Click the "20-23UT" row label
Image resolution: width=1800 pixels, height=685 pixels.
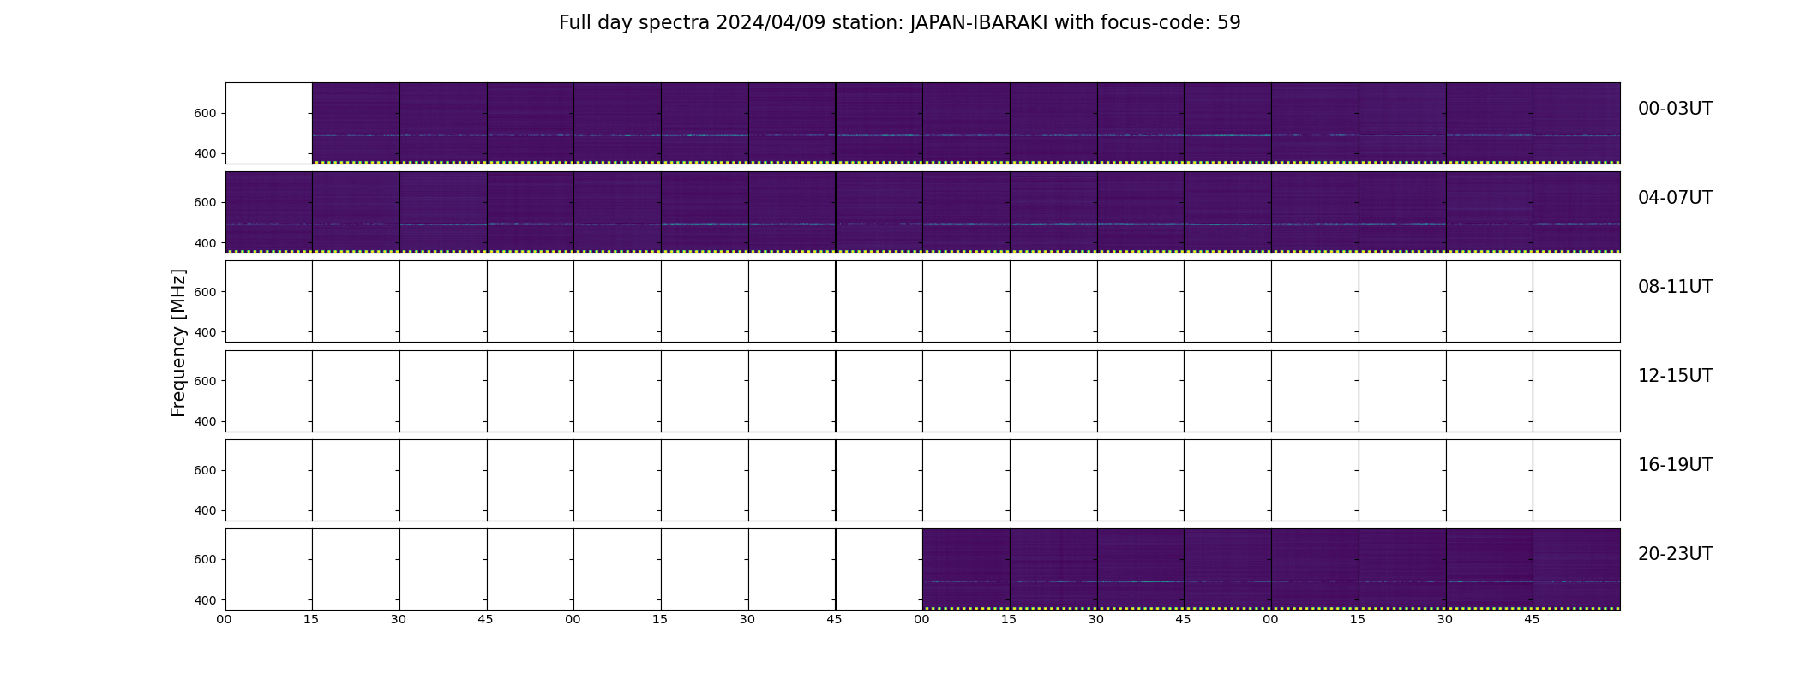coord(1675,554)
